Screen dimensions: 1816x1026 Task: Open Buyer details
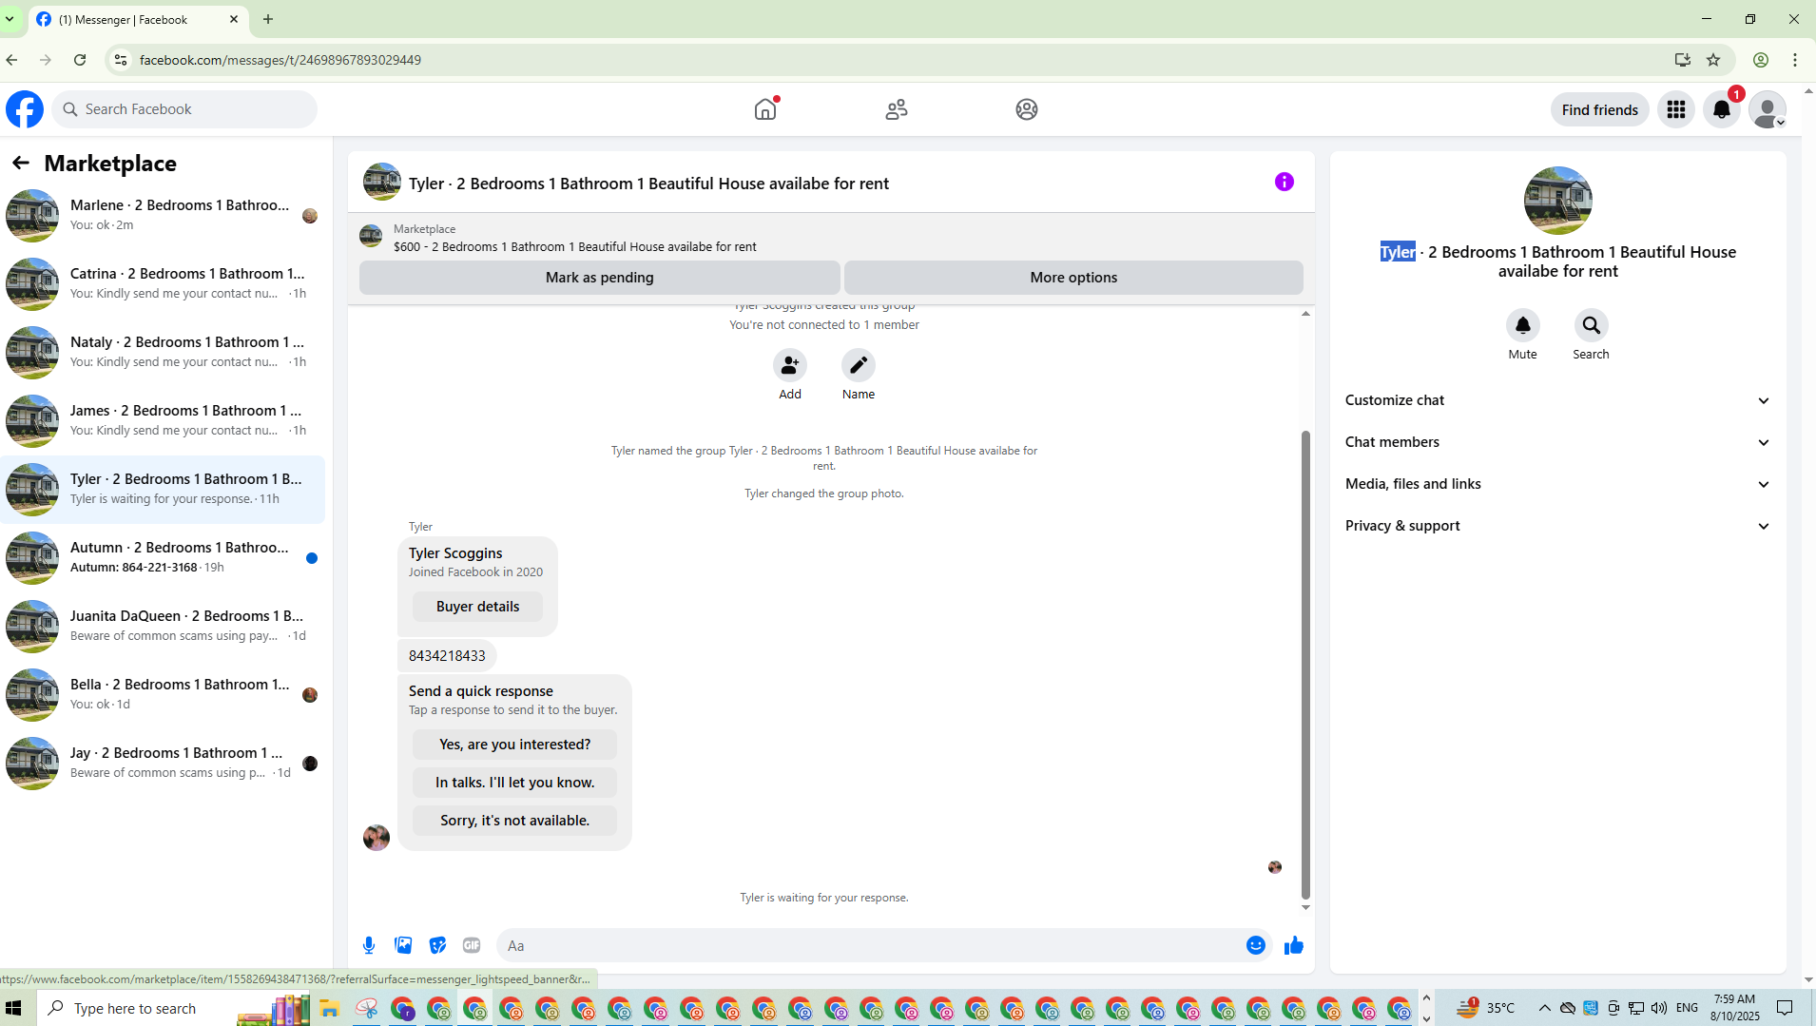[477, 607]
